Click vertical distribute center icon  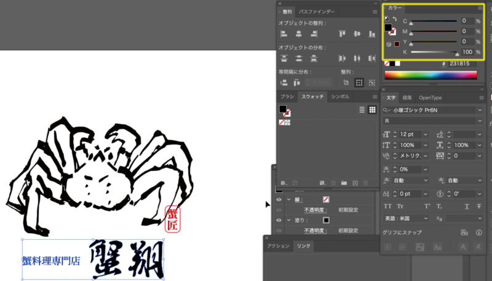click(299, 58)
